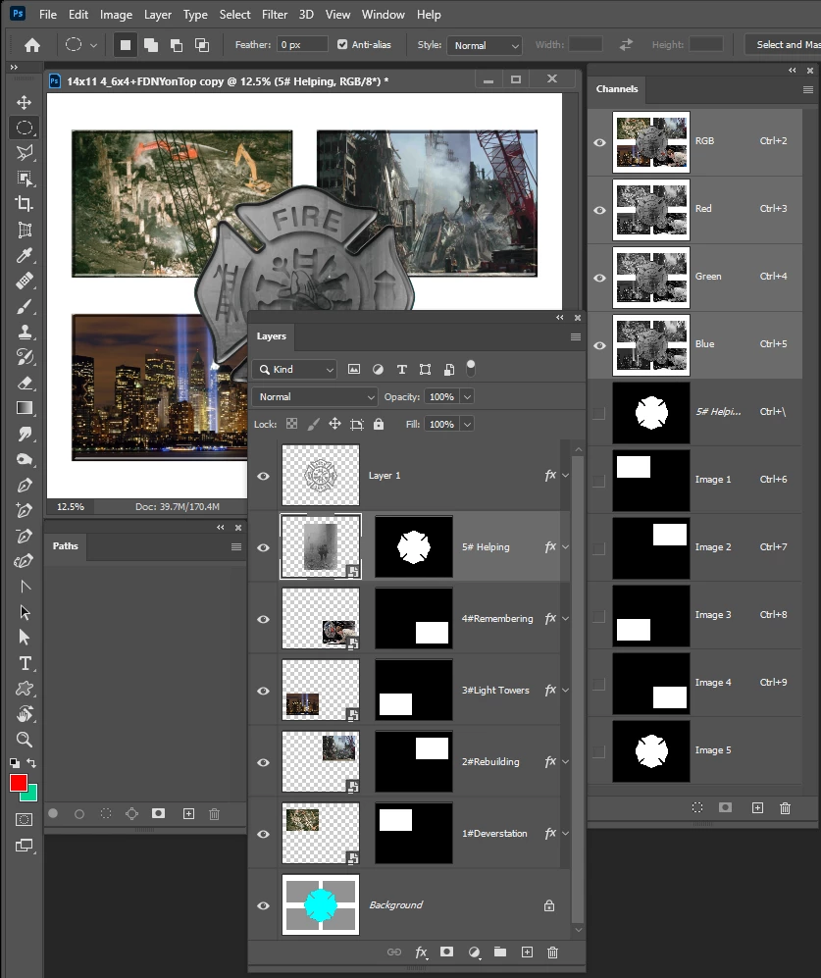Hide the 5# Helping layer
821x978 pixels.
click(263, 547)
